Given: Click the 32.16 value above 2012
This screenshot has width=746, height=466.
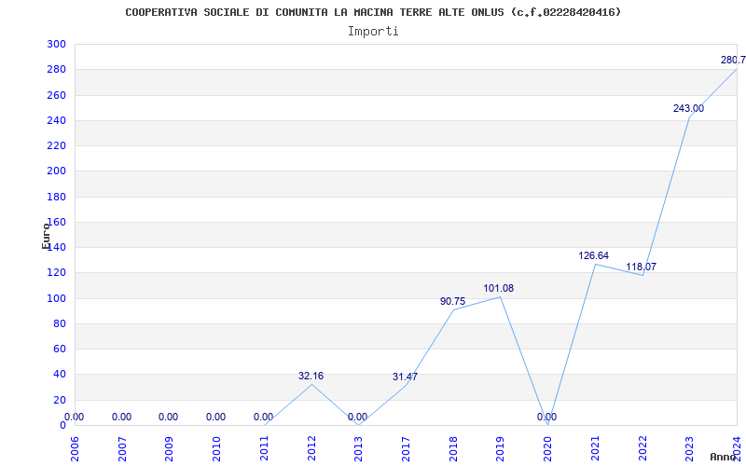Looking at the screenshot, I should pos(311,377).
